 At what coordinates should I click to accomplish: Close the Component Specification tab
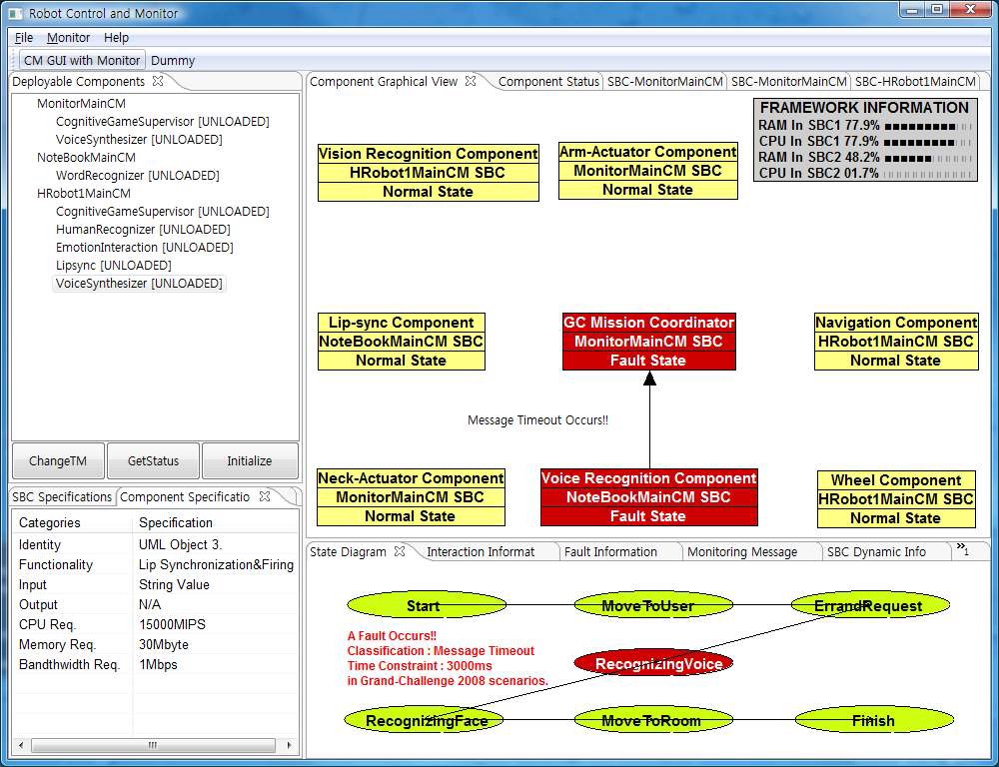[265, 496]
